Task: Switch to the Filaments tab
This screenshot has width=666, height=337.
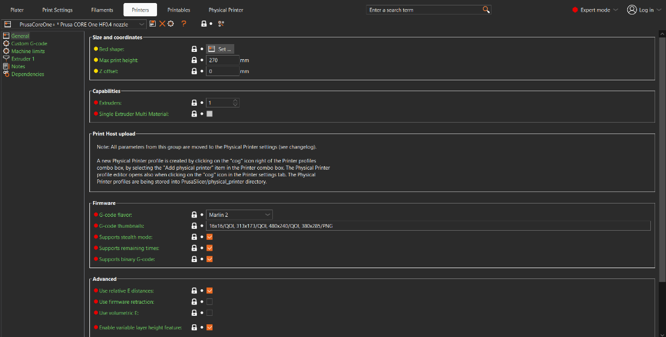Action: [x=102, y=10]
